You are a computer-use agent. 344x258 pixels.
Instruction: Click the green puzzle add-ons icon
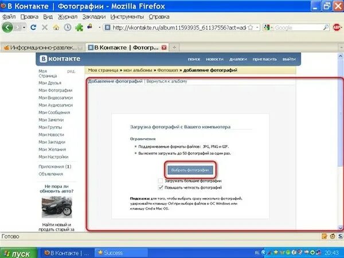[x=79, y=28]
